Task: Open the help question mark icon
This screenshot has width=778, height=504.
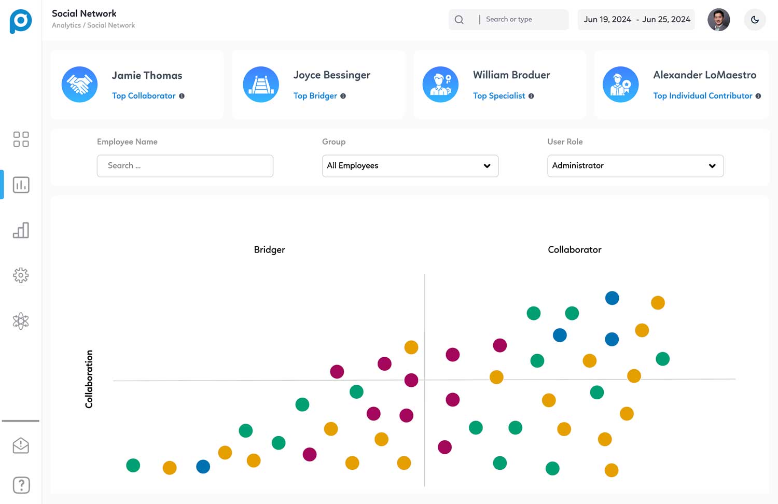Action: [x=21, y=485]
